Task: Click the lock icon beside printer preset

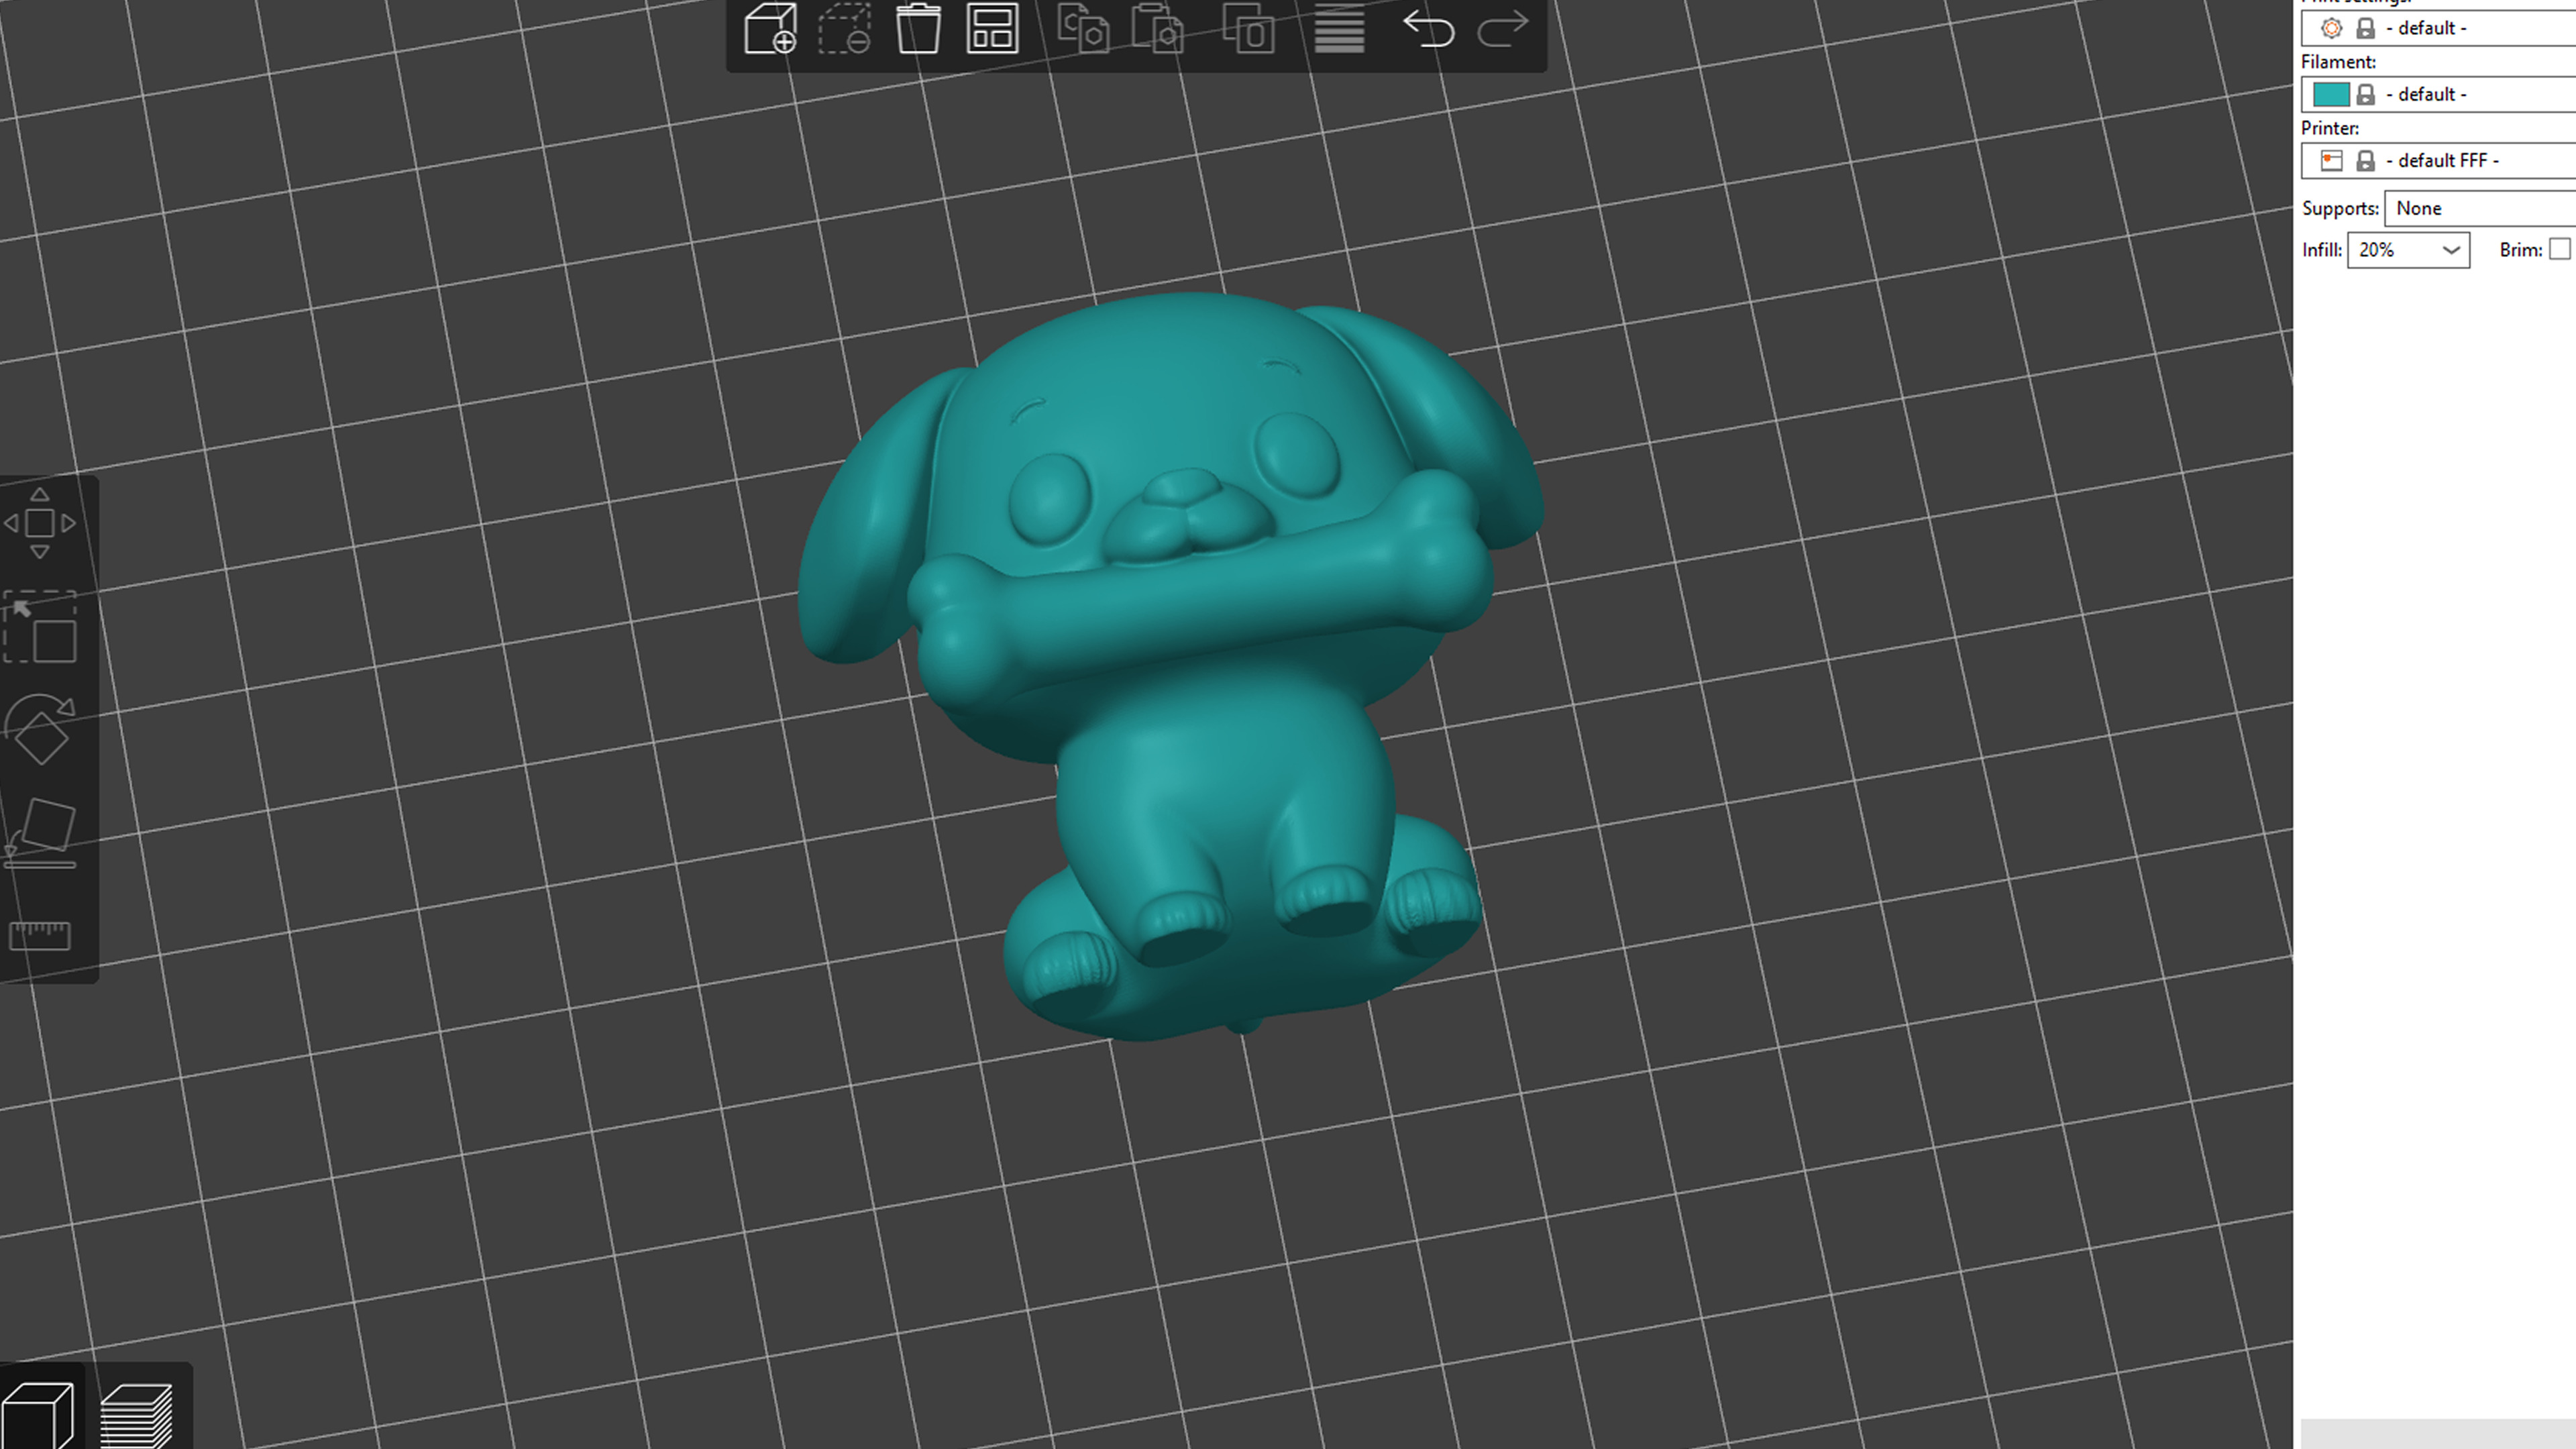Action: coord(2365,160)
